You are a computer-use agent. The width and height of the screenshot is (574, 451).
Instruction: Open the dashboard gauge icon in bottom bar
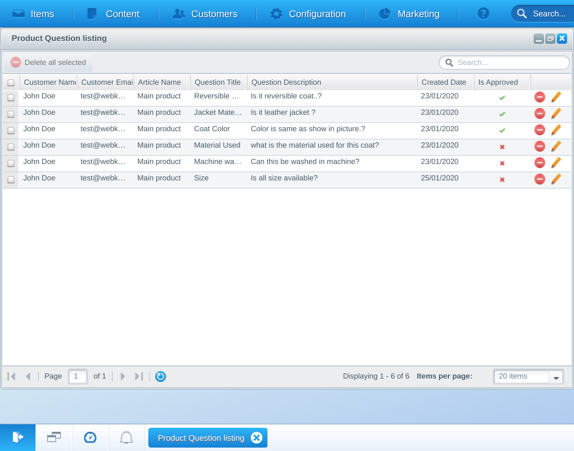coord(90,437)
